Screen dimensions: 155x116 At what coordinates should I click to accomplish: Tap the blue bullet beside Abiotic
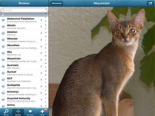(x=3, y=26)
